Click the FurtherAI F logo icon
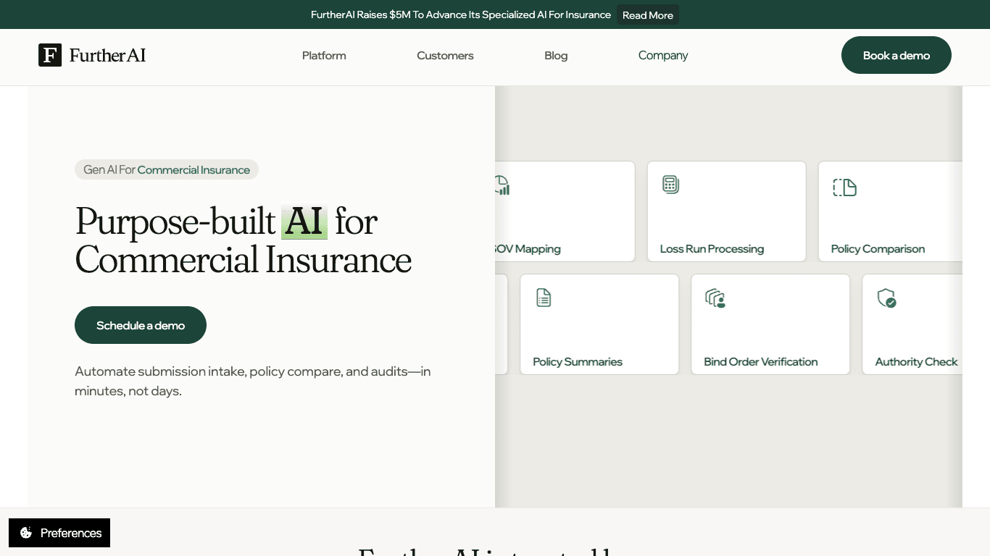 50,55
